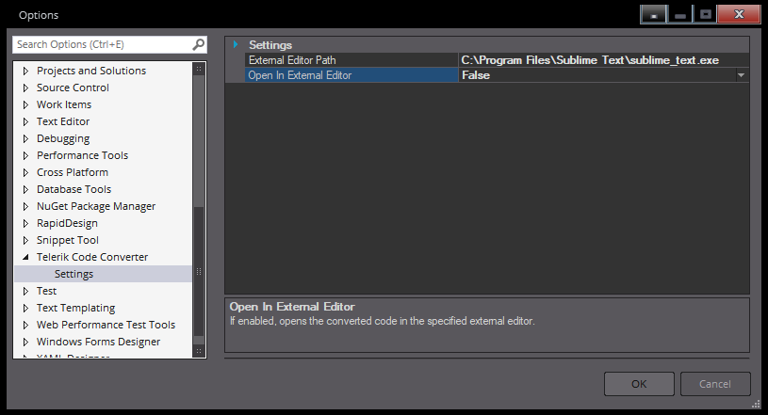
Task: Collapse the Telerik Code Converter node
Action: [26, 258]
